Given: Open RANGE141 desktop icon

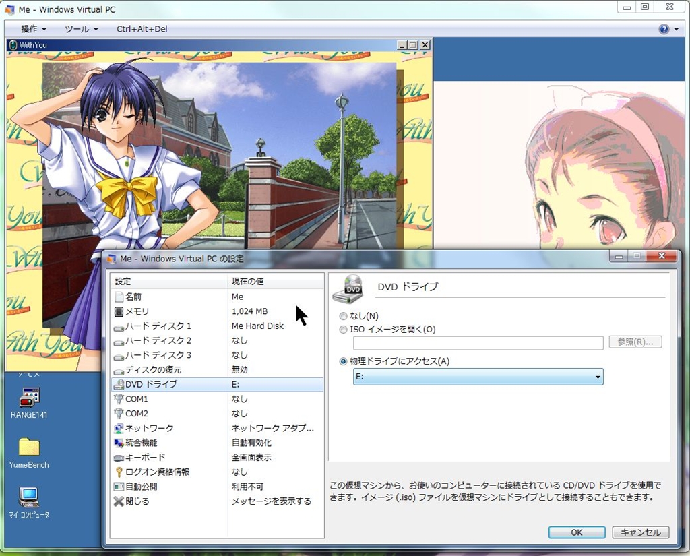Looking at the screenshot, I should click(29, 398).
